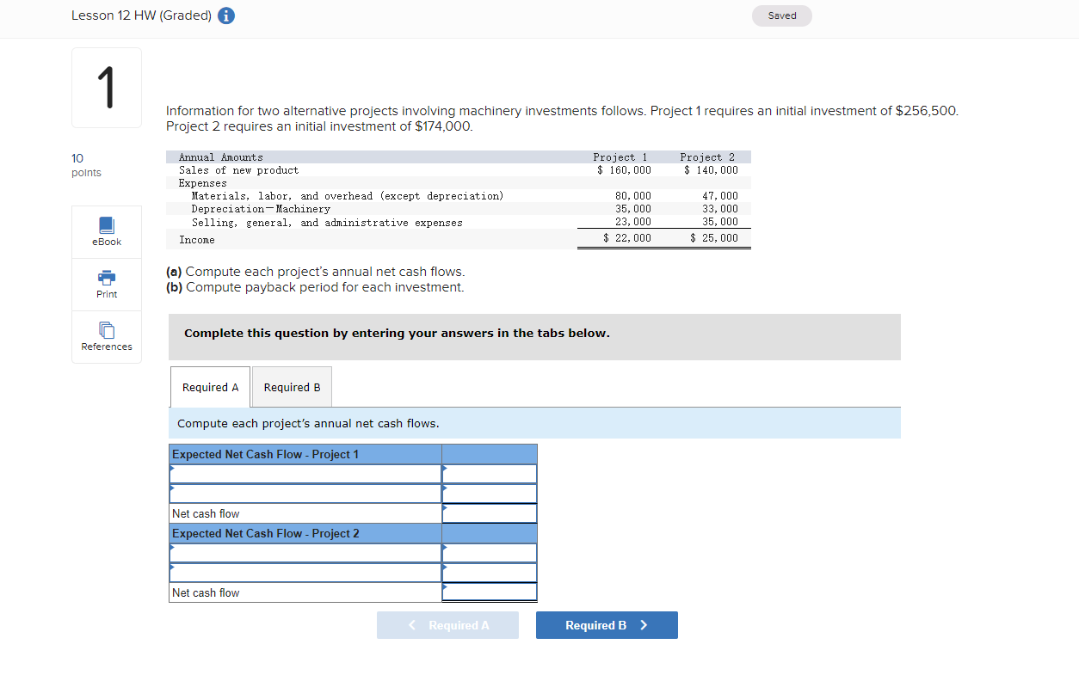Click the Print icon in sidebar

point(107,285)
